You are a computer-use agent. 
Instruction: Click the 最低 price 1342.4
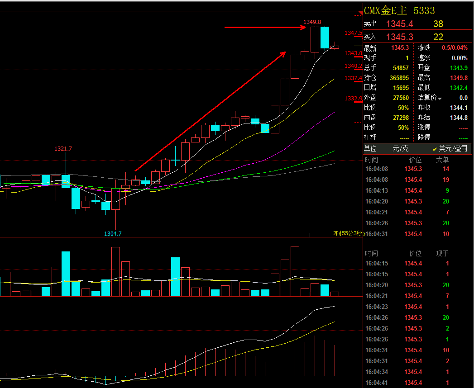pyautogui.click(x=459, y=88)
